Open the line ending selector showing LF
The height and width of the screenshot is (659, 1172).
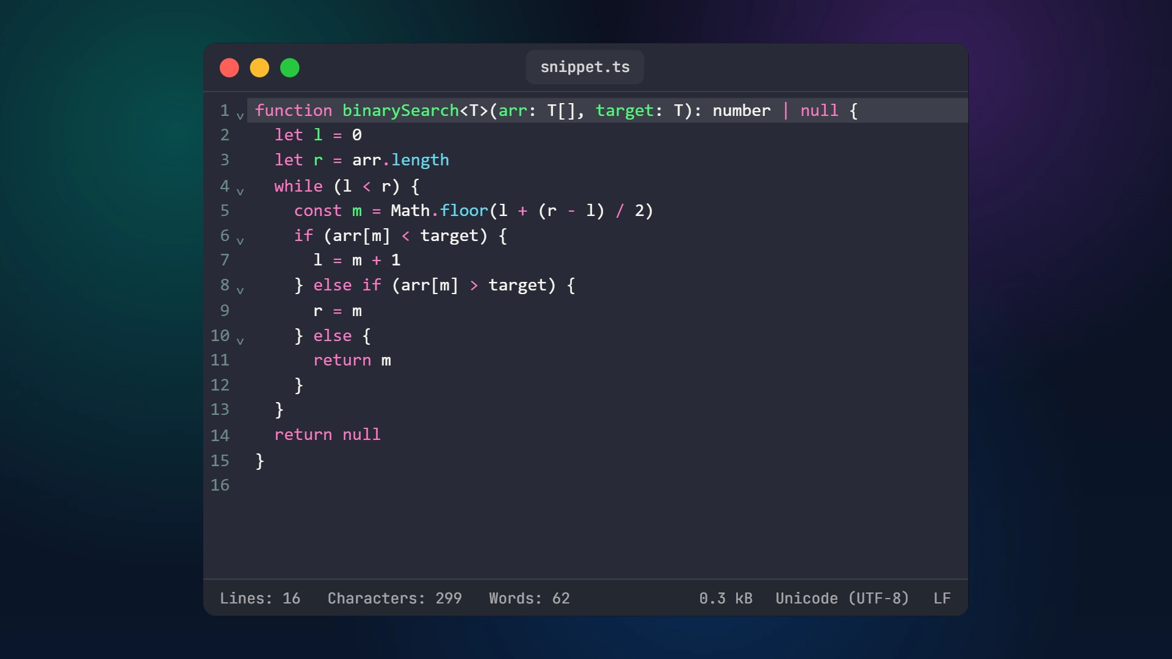[942, 599]
